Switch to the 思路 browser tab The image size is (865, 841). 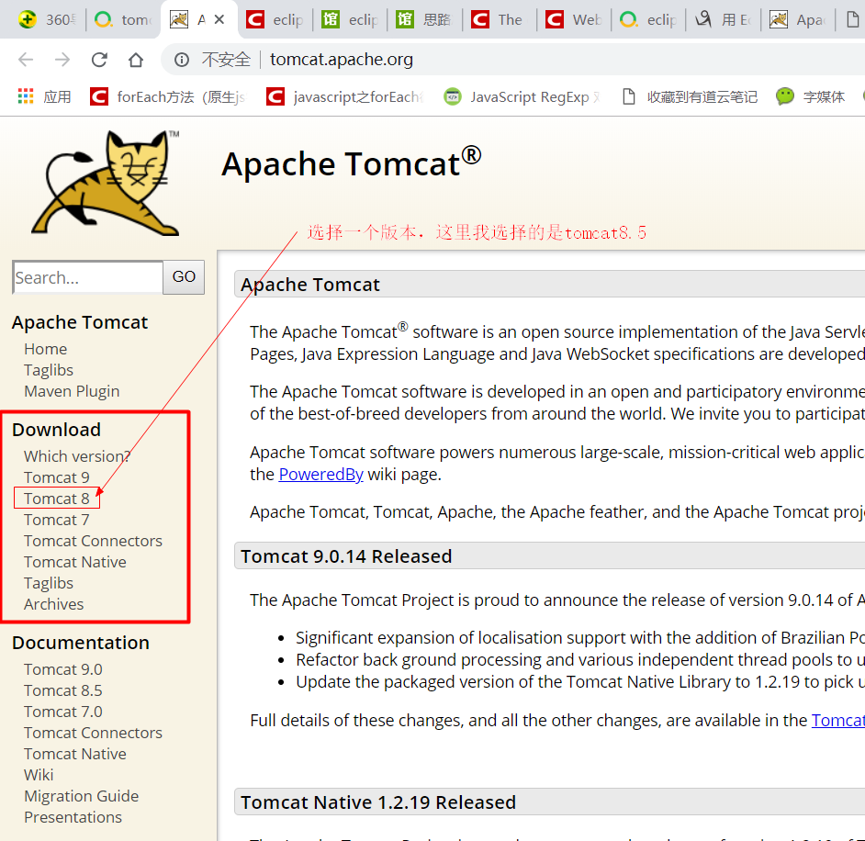click(x=427, y=18)
